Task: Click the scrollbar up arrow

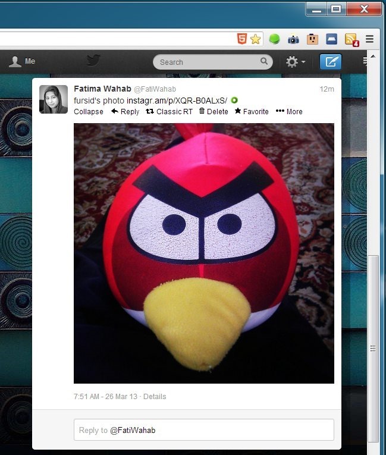Action: [374, 57]
